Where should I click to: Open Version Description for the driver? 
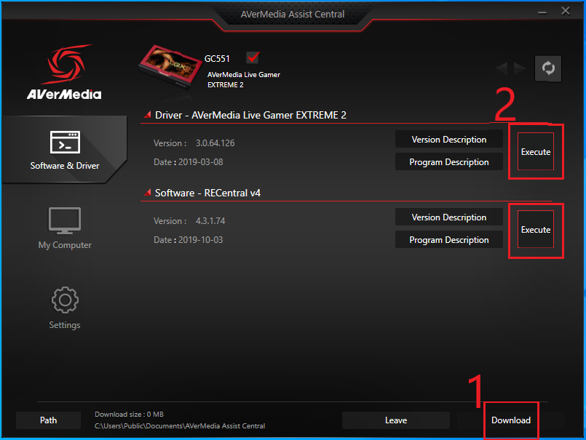pyautogui.click(x=449, y=140)
